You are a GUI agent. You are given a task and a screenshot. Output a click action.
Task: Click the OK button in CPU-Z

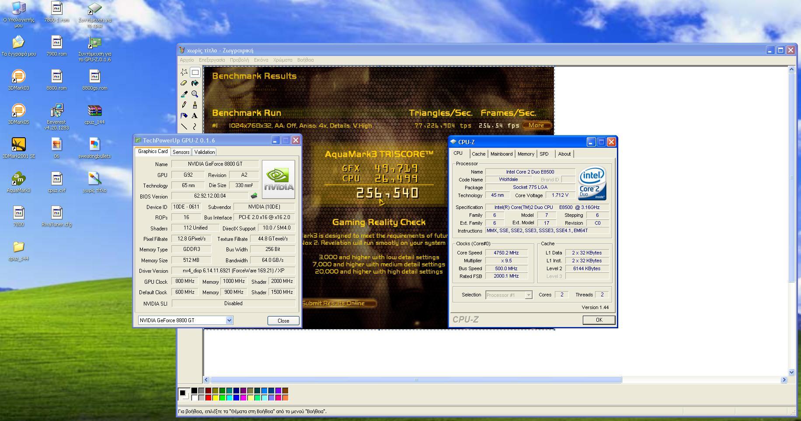599,320
